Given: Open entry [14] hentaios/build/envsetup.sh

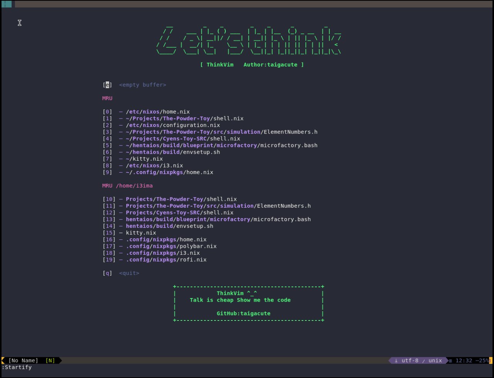Looking at the screenshot, I should (158, 226).
